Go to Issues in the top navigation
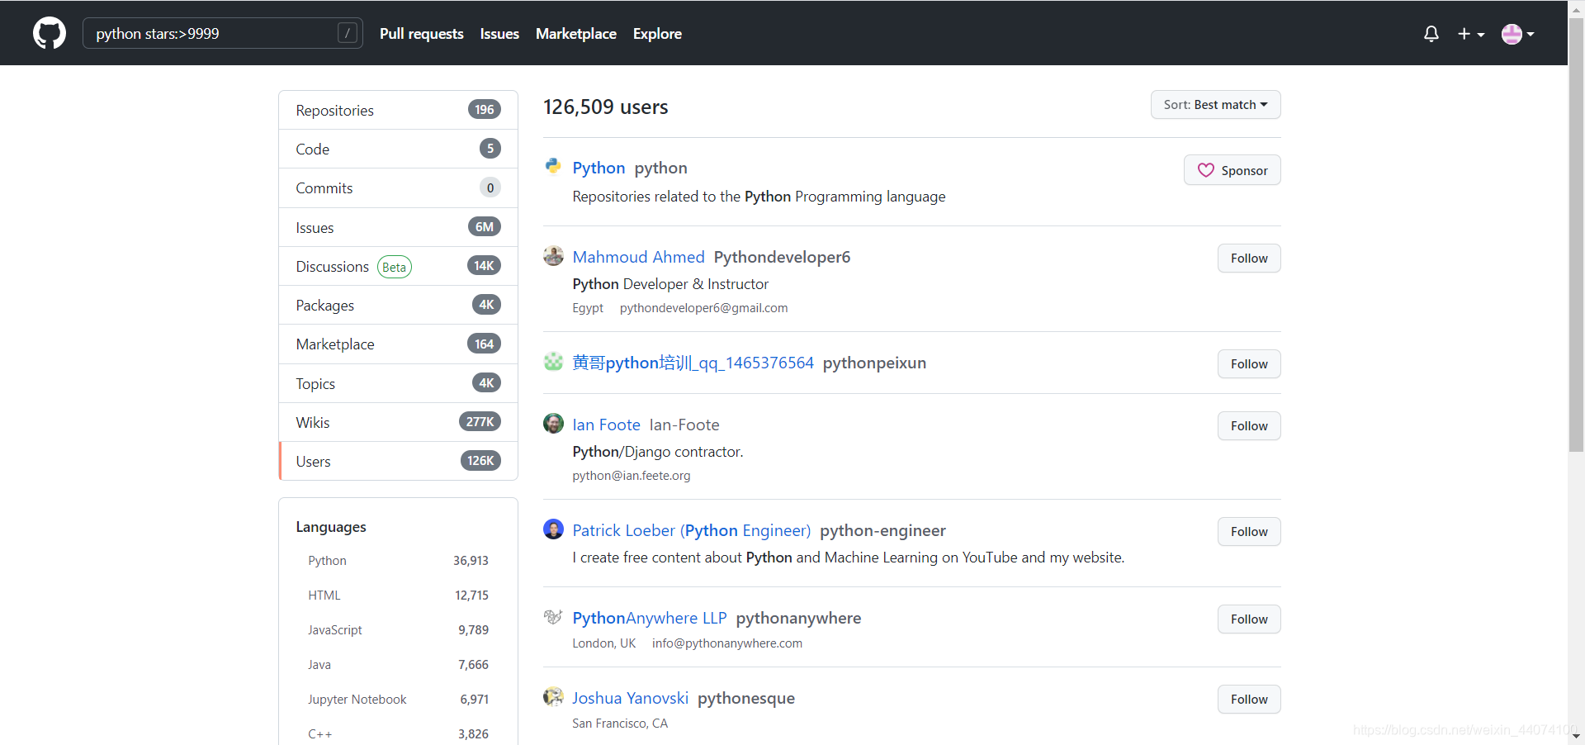The image size is (1585, 745). (x=499, y=34)
